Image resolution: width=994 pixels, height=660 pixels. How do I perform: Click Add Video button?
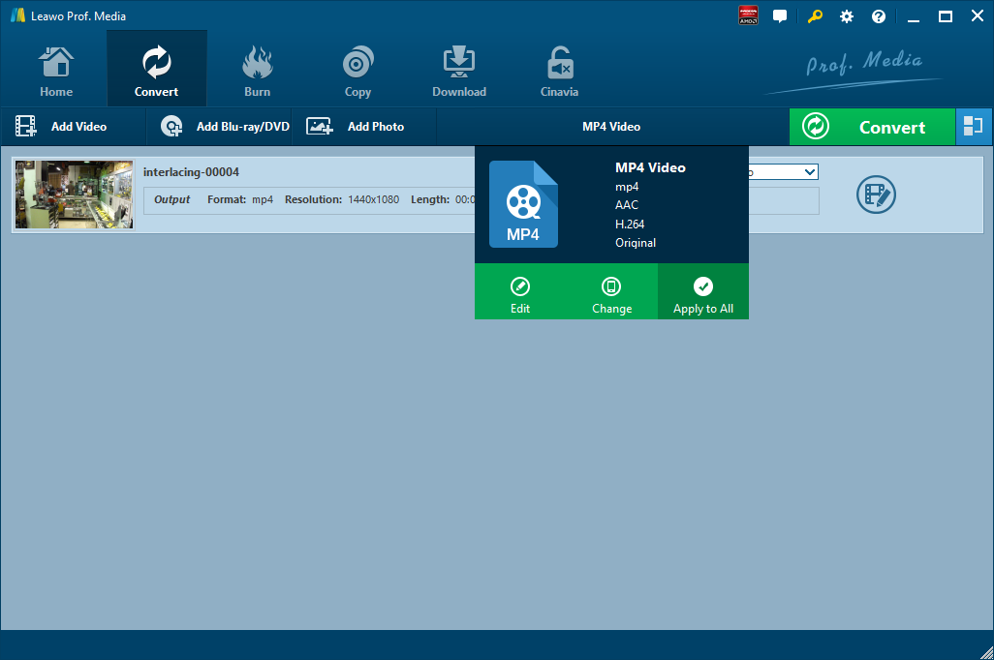click(62, 127)
